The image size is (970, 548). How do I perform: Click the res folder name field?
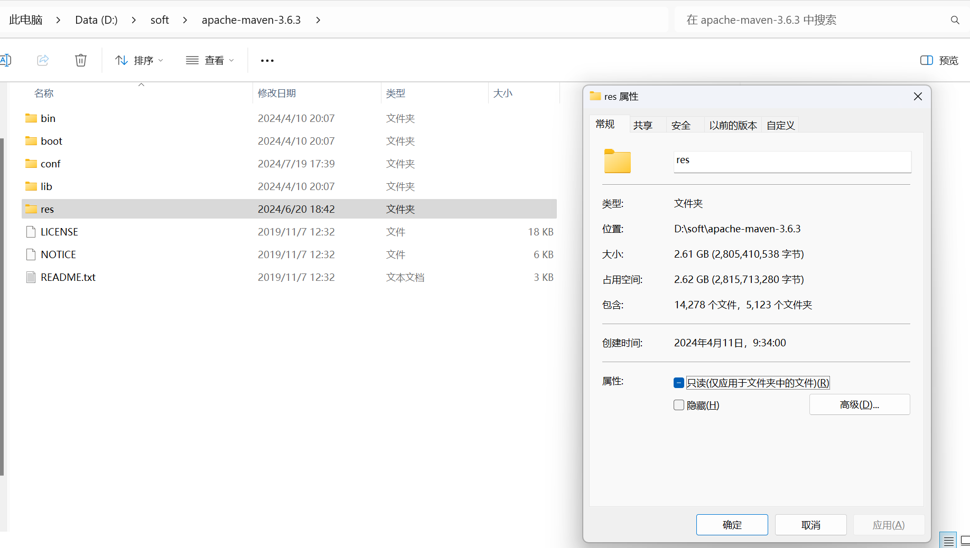[x=792, y=161]
